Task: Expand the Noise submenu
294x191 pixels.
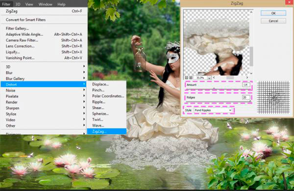Action: click(43, 90)
